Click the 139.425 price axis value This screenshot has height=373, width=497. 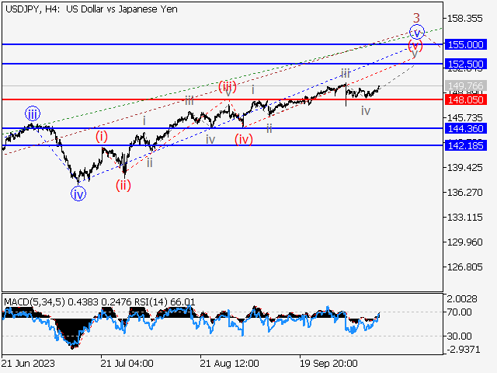coord(464,168)
